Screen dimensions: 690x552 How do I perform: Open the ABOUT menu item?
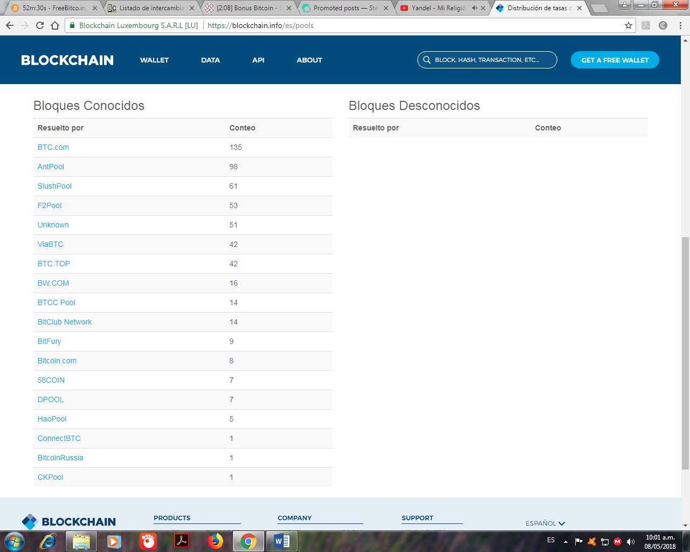coord(309,60)
